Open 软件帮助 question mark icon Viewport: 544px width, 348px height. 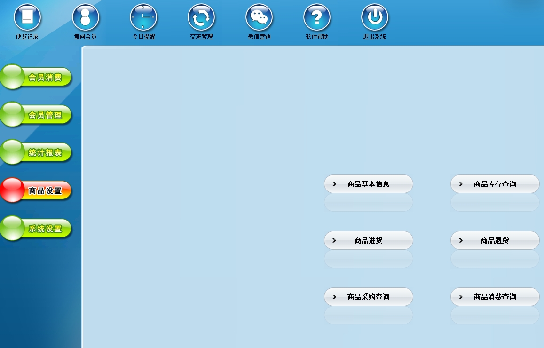coord(317,17)
